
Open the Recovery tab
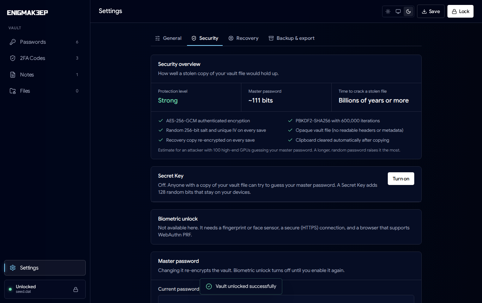[243, 38]
